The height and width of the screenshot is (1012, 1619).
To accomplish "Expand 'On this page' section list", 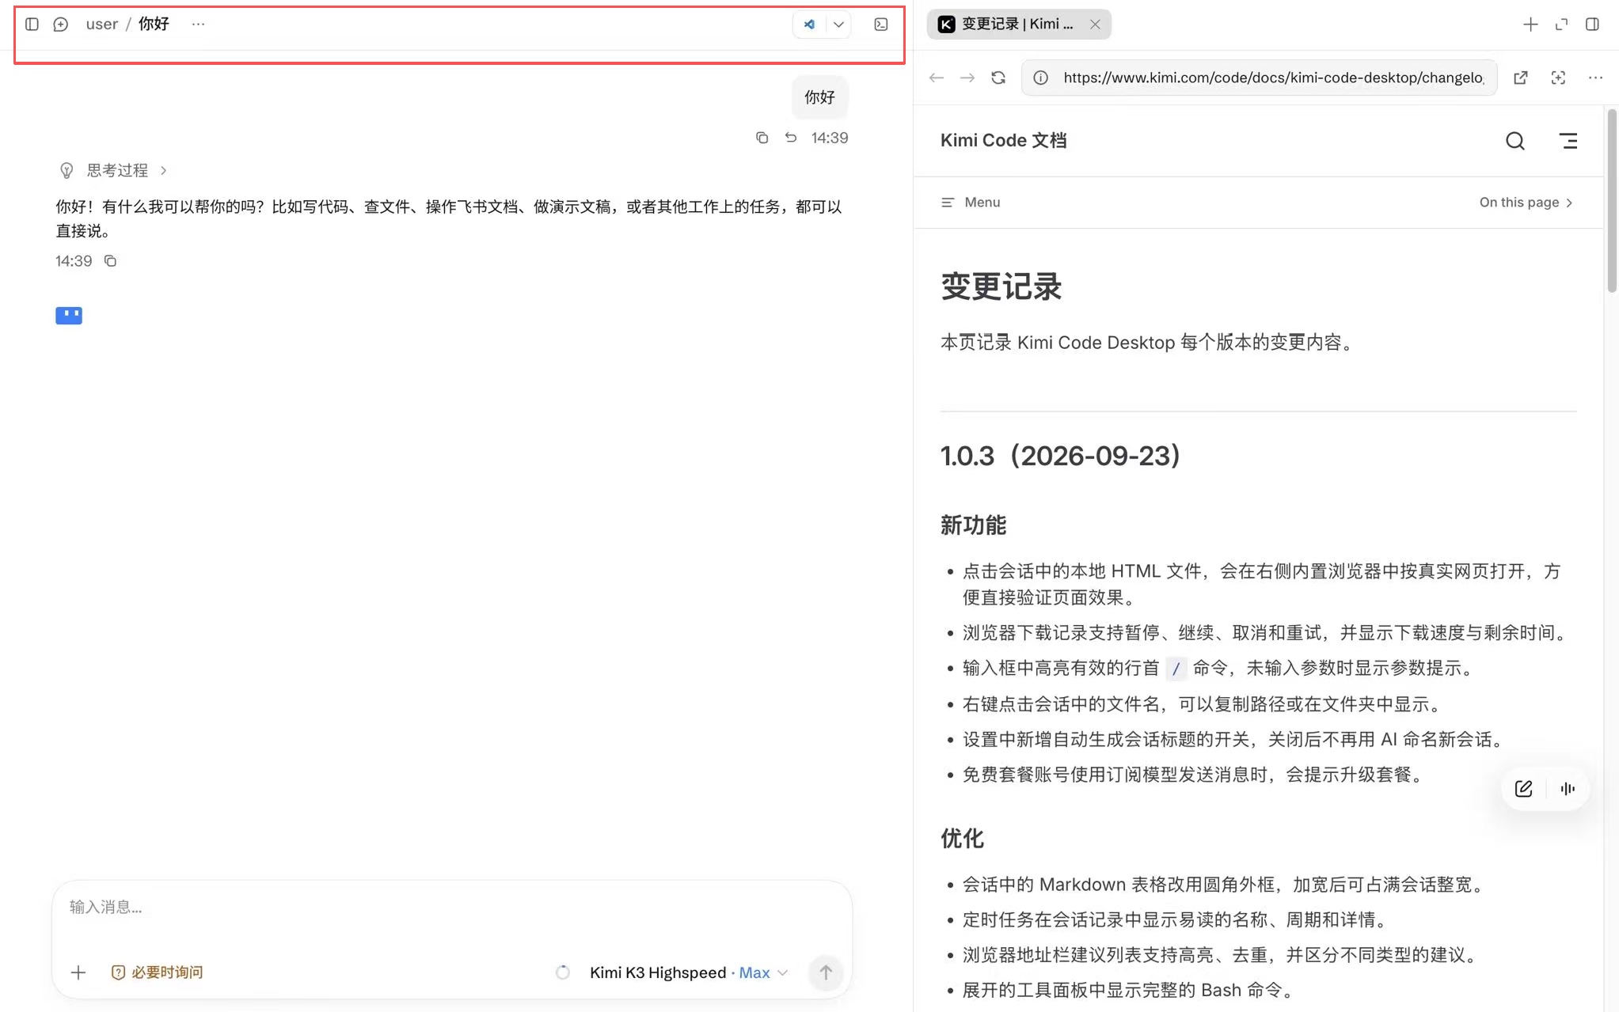I will coord(1526,203).
